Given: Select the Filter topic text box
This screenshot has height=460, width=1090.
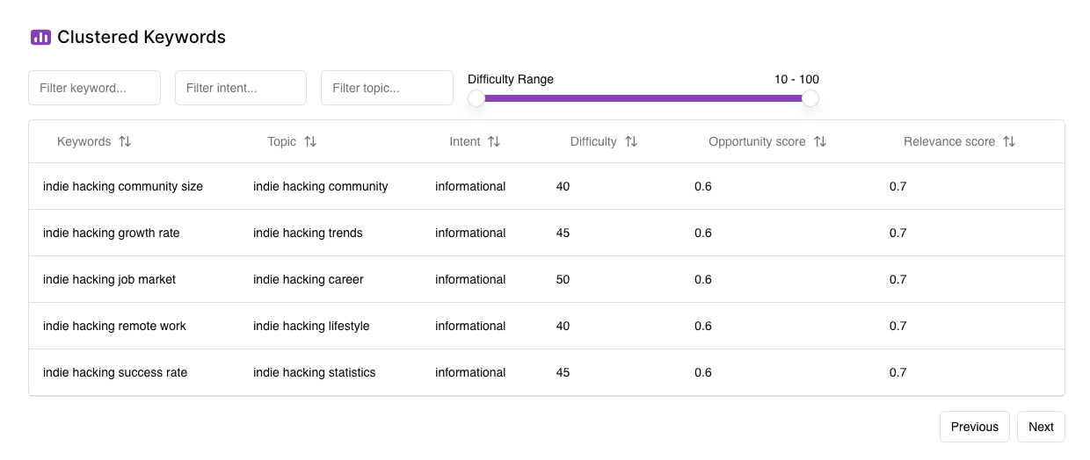Looking at the screenshot, I should point(387,88).
